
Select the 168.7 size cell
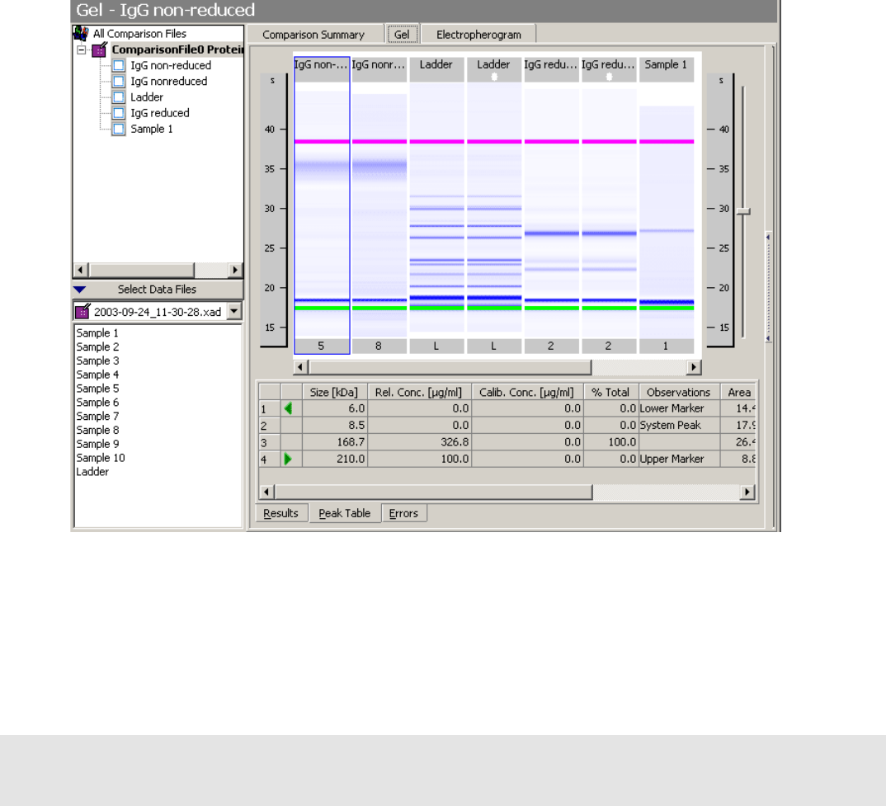(x=335, y=442)
